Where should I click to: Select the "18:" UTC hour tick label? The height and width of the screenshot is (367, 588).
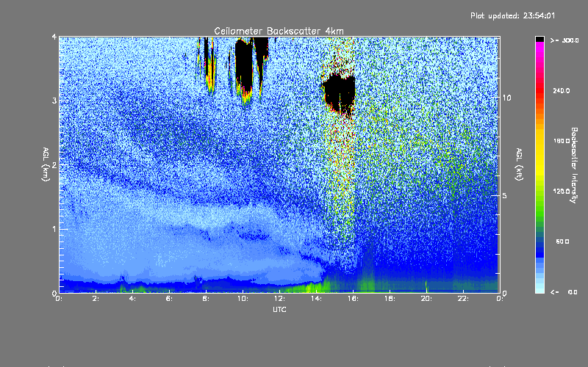click(390, 299)
